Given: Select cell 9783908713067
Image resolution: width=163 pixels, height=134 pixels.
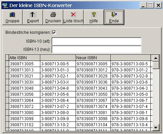Looking at the screenshot, I should tap(93, 100).
